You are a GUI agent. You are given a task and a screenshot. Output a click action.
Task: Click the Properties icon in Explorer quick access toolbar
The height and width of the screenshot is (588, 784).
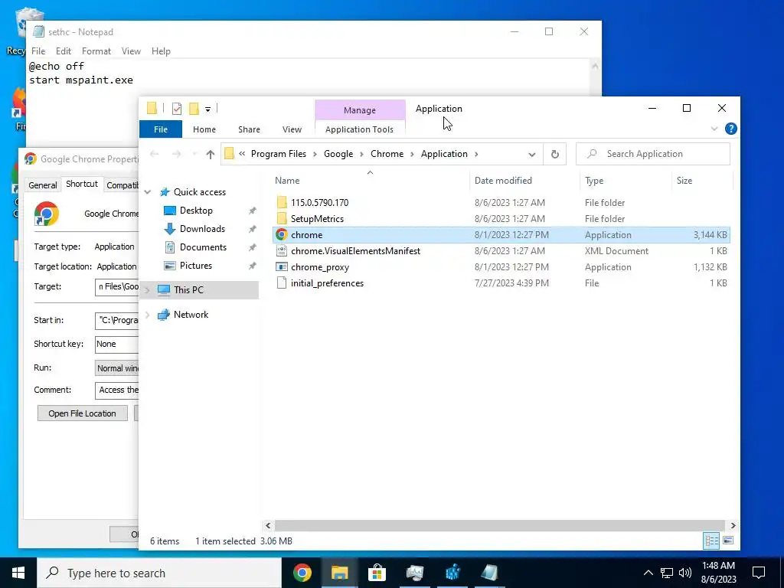click(x=177, y=109)
